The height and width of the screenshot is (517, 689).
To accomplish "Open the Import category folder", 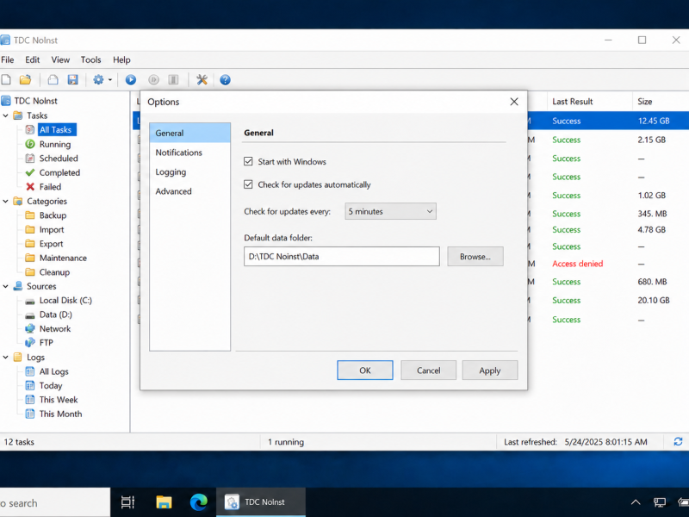I will click(x=51, y=229).
